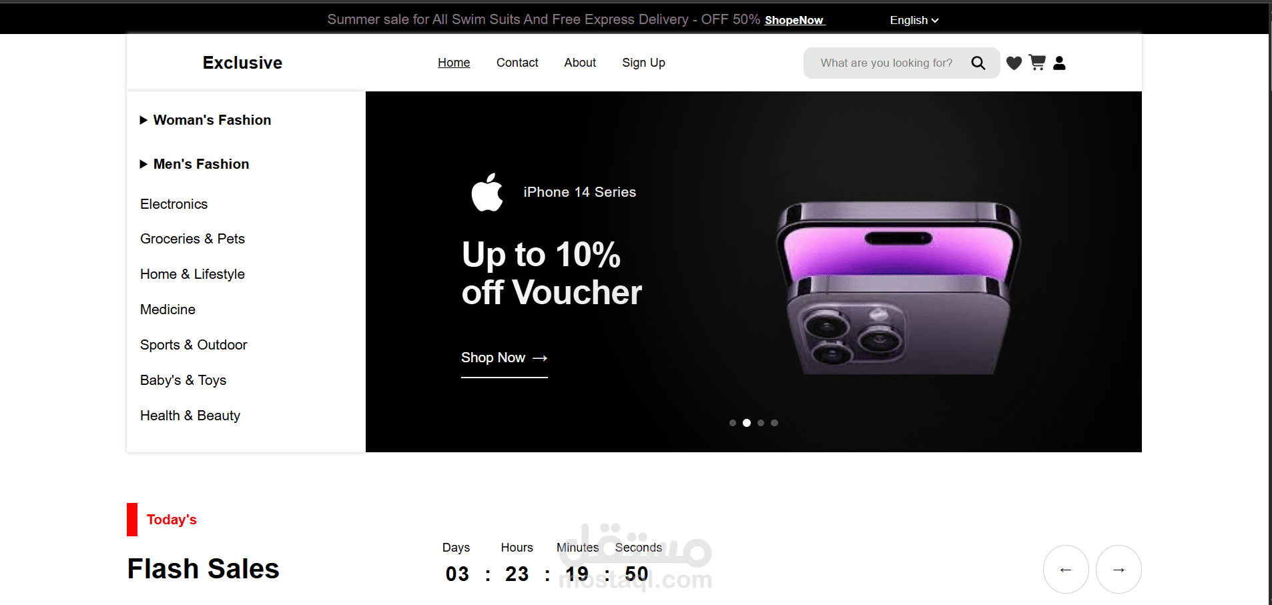The height and width of the screenshot is (605, 1272).
Task: Open the English language dropdown
Action: tap(914, 20)
